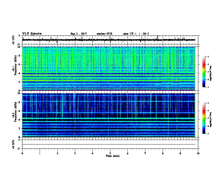
Task: Click the time axis tick label '8'
Action: 163,153
